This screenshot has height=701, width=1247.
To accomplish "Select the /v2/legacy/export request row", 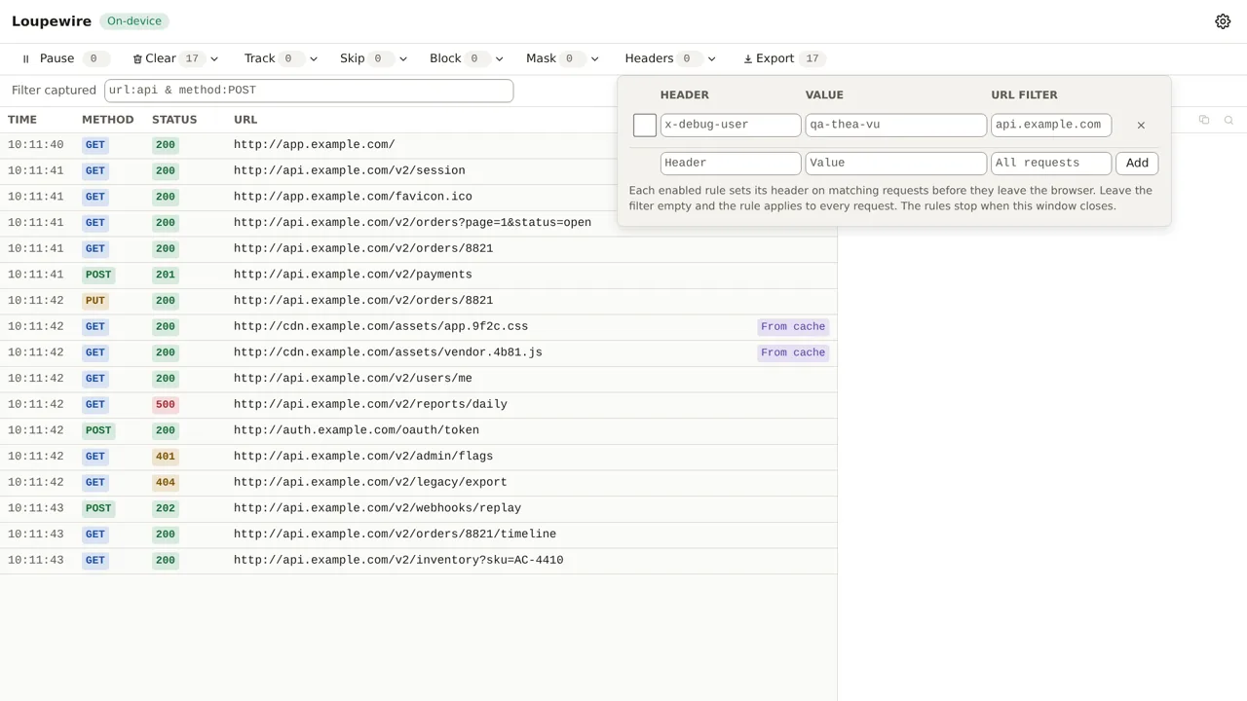I will click(x=418, y=482).
